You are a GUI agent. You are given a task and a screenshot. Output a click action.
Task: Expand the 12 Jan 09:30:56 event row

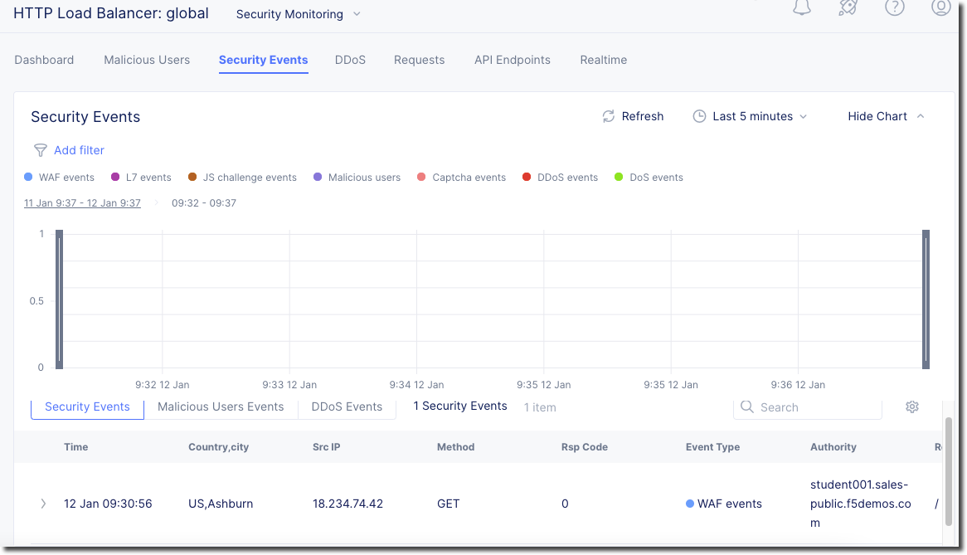click(x=43, y=504)
